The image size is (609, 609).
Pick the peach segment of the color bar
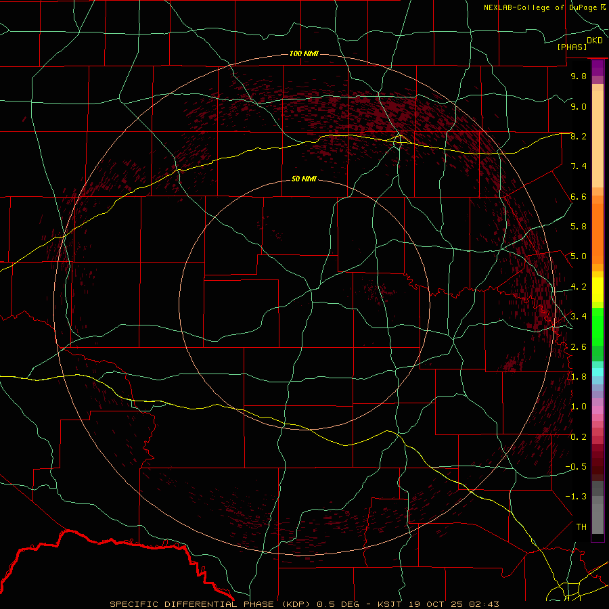pyautogui.click(x=597, y=140)
